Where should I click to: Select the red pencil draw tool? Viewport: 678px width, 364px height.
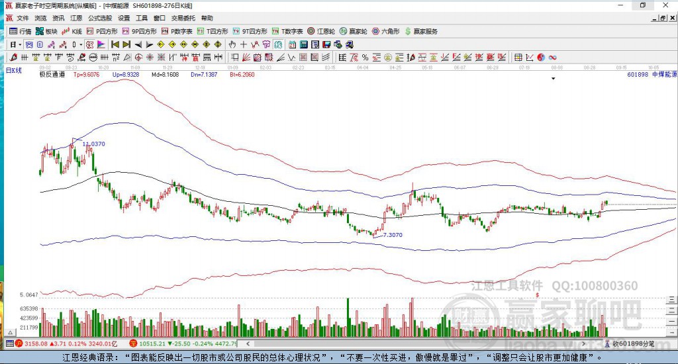(13, 58)
